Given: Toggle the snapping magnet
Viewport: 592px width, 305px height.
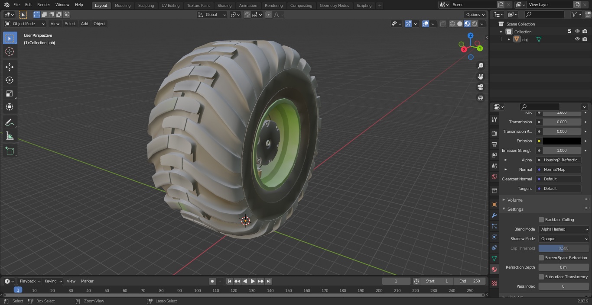Looking at the screenshot, I should [247, 15].
